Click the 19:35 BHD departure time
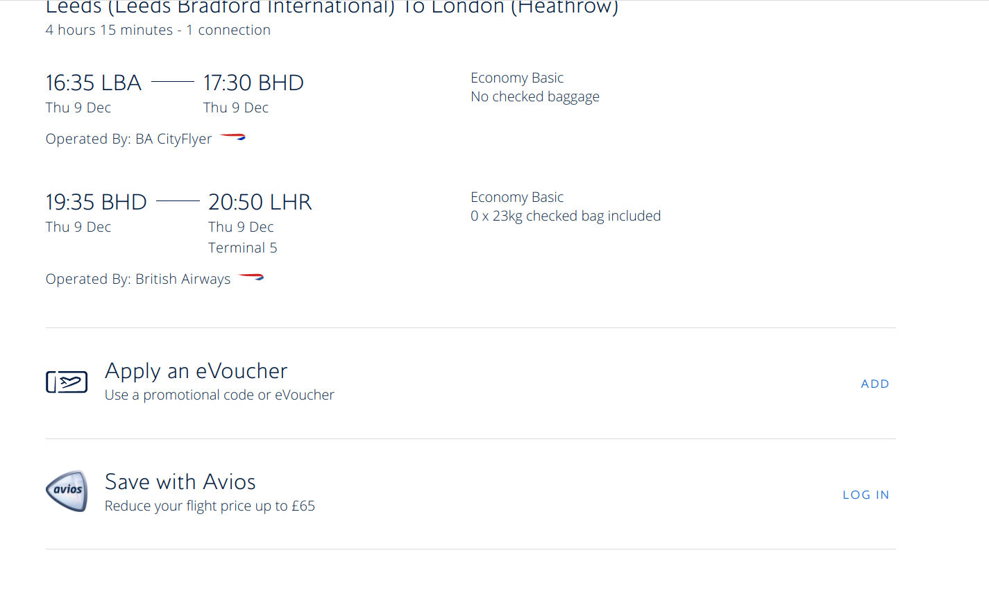Viewport: 989px width, 589px height. (x=96, y=203)
